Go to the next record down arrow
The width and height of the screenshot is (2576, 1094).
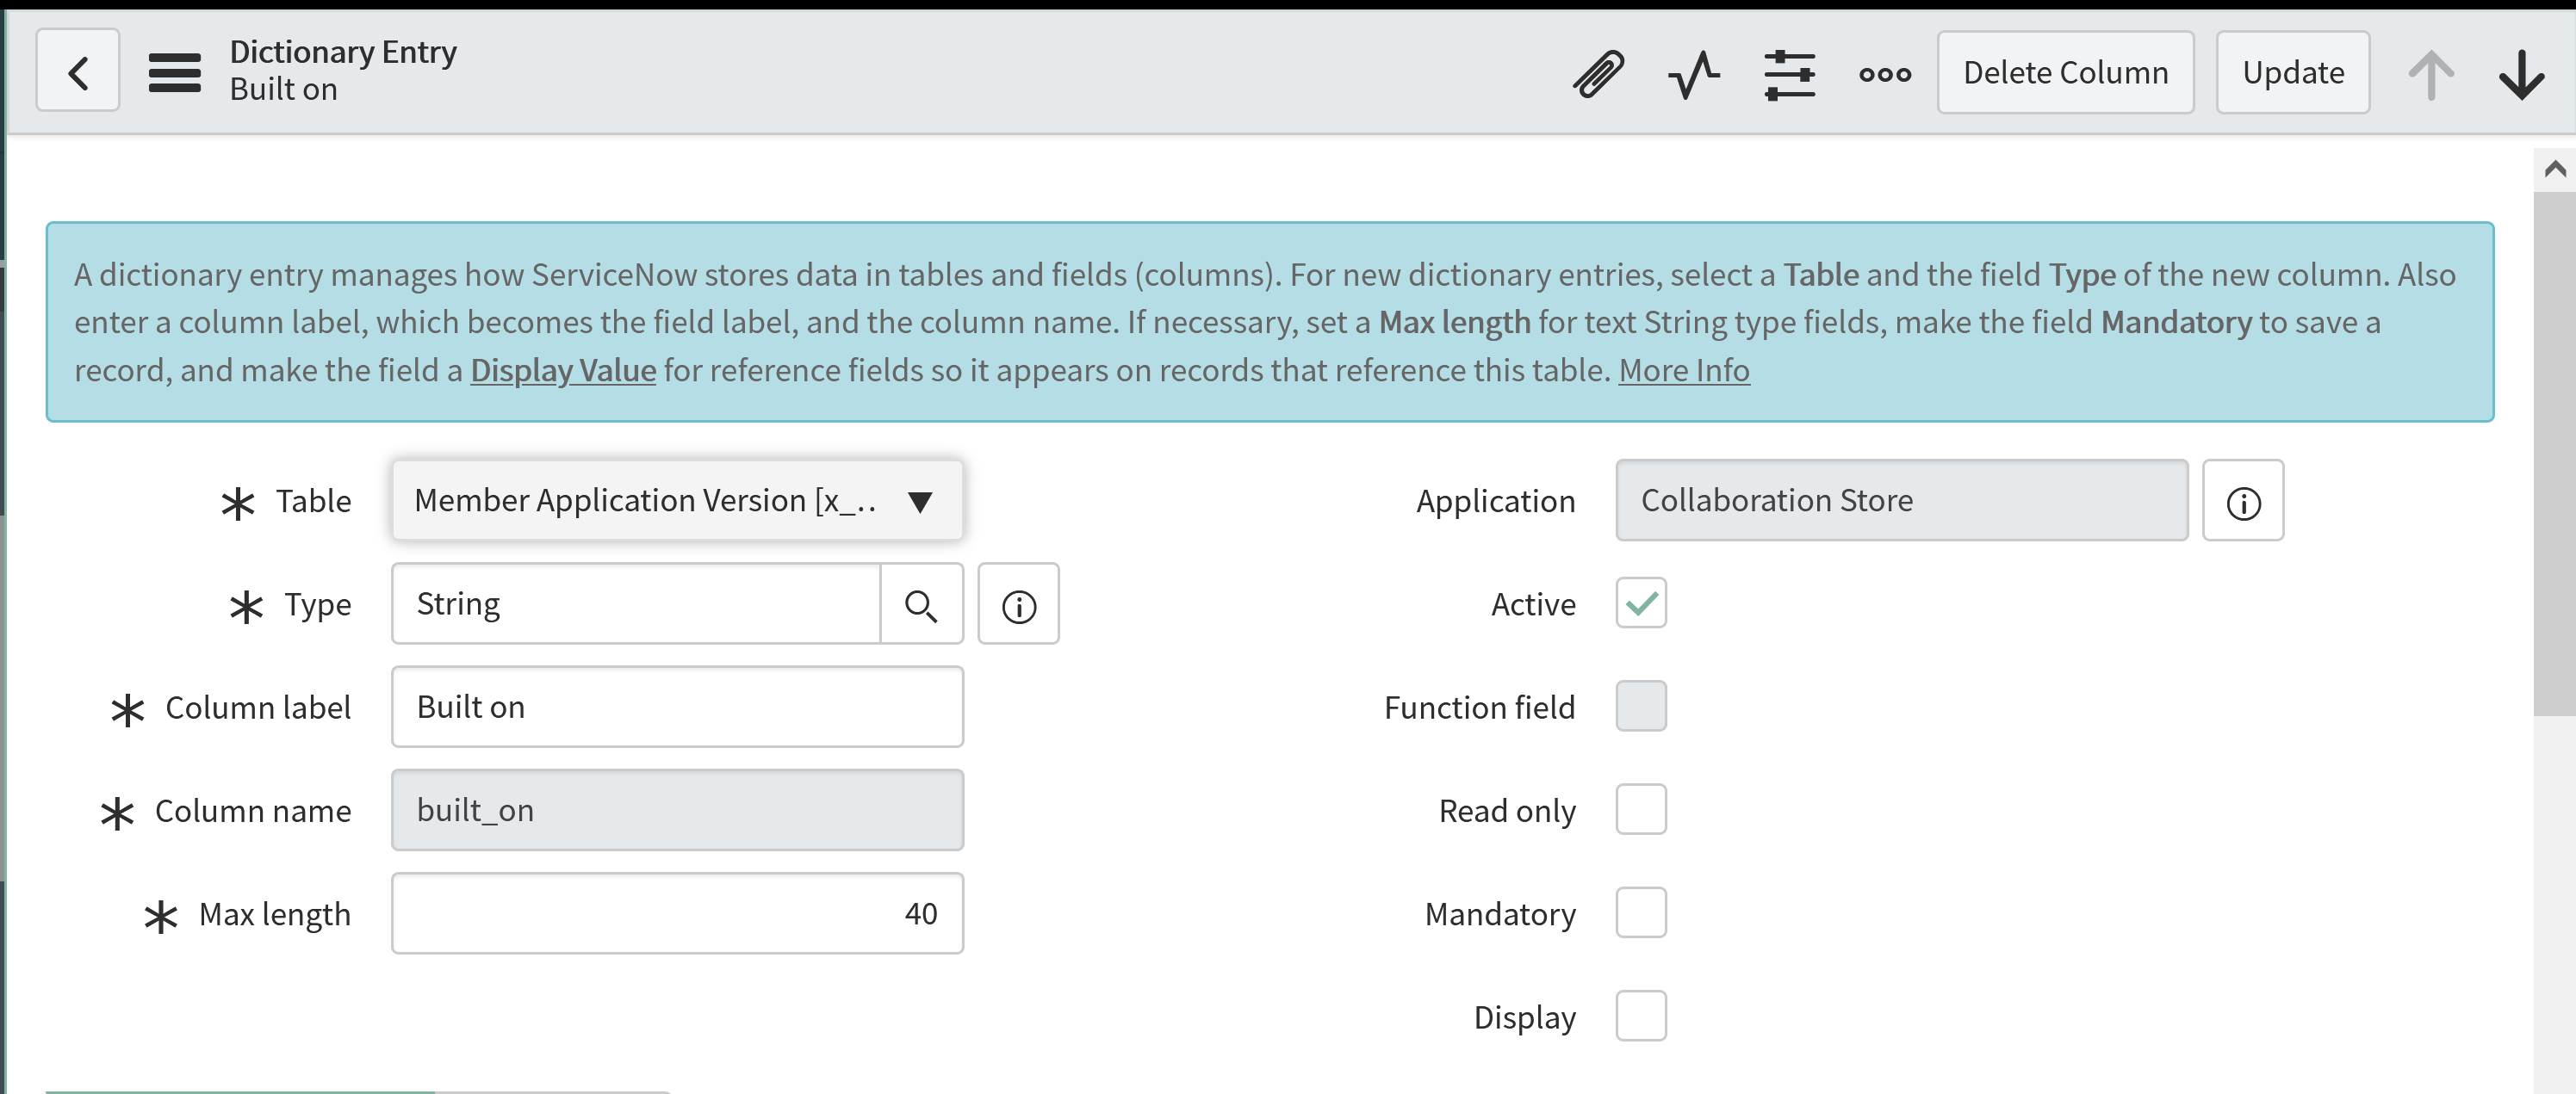pos(2521,74)
